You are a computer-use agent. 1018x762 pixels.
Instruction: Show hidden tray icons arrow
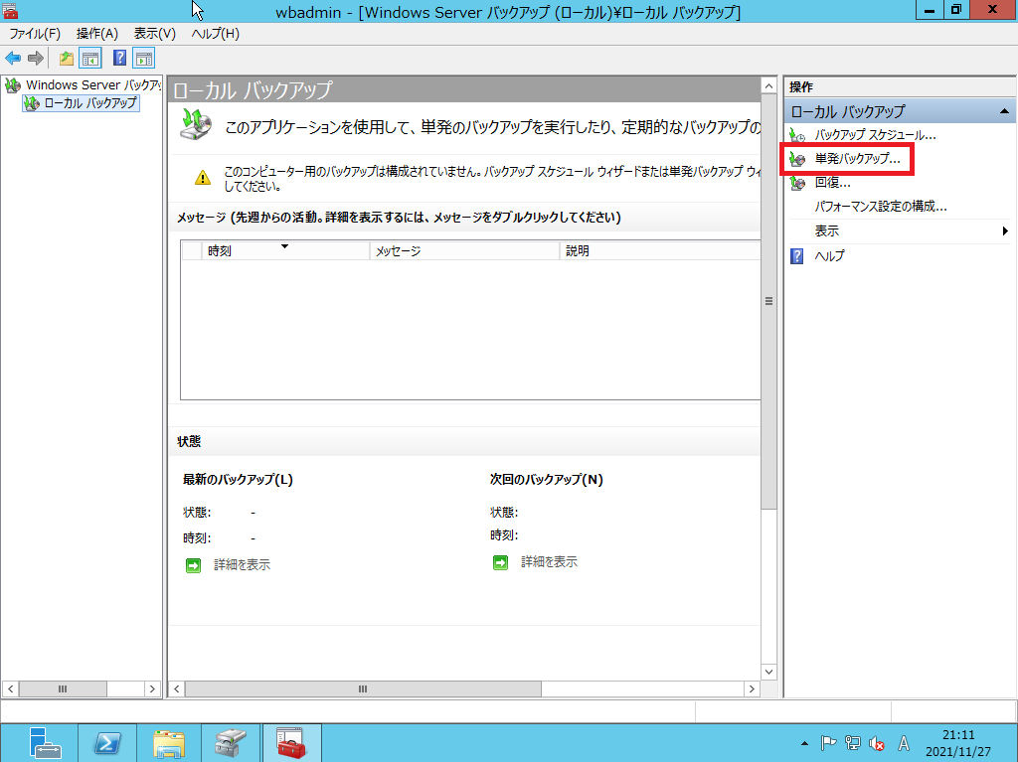(804, 743)
